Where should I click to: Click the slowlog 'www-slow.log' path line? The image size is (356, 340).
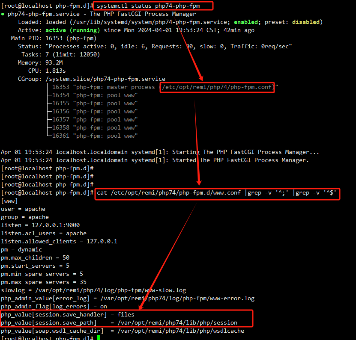(x=93, y=290)
